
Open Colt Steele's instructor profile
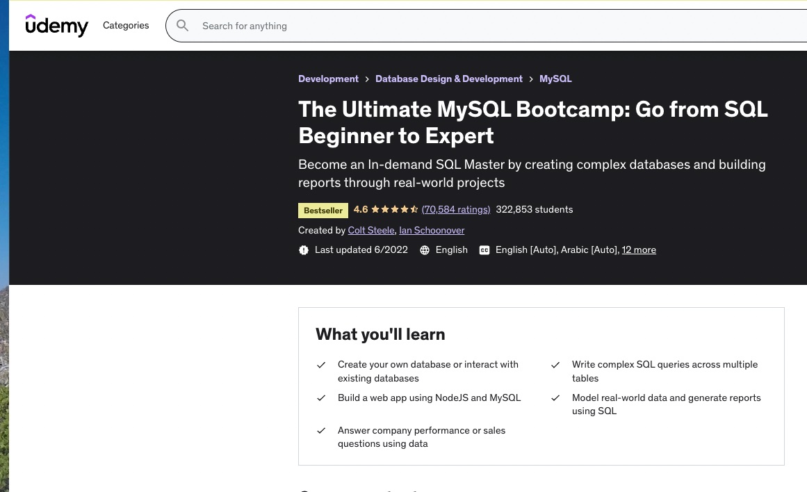tap(371, 230)
